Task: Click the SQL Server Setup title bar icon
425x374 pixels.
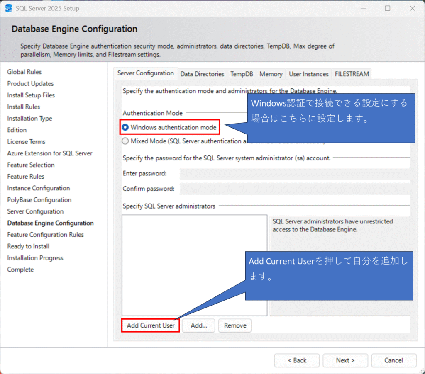Action: (x=9, y=8)
